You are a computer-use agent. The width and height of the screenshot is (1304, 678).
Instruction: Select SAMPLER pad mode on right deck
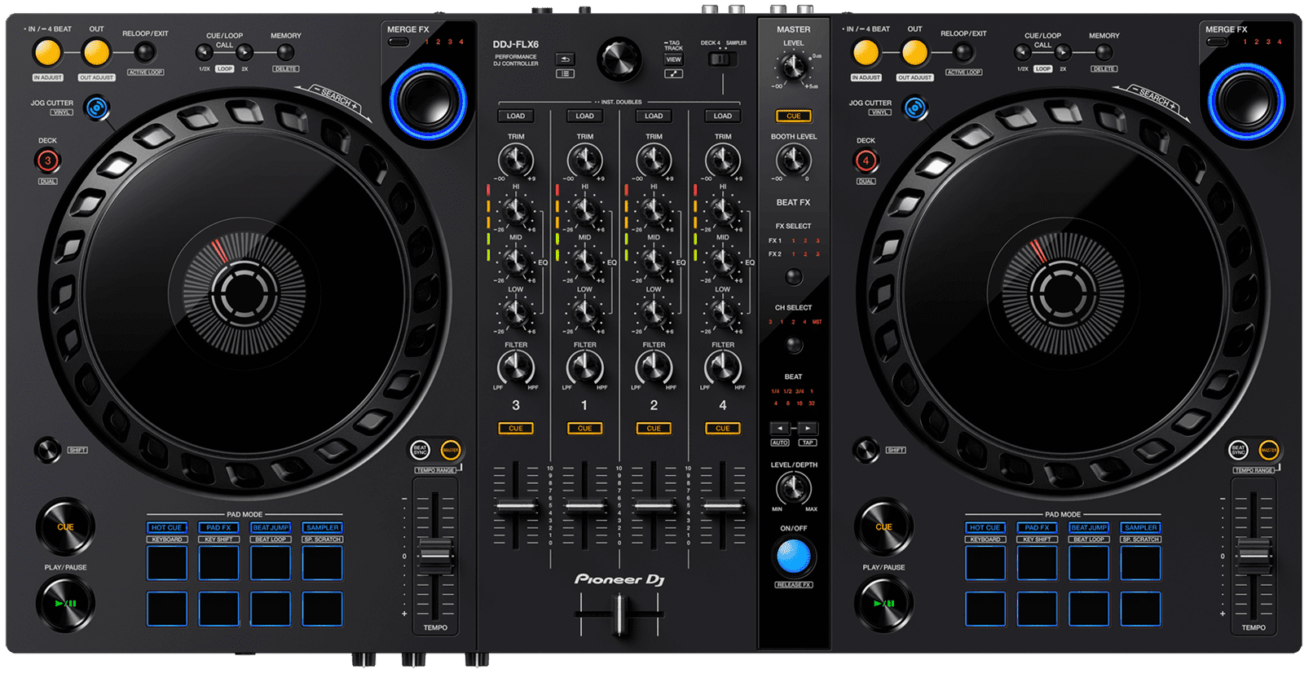tap(1141, 528)
